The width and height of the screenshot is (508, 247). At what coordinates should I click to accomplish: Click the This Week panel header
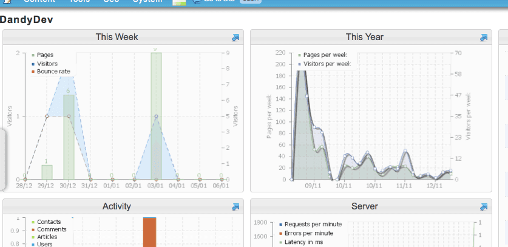coord(117,37)
